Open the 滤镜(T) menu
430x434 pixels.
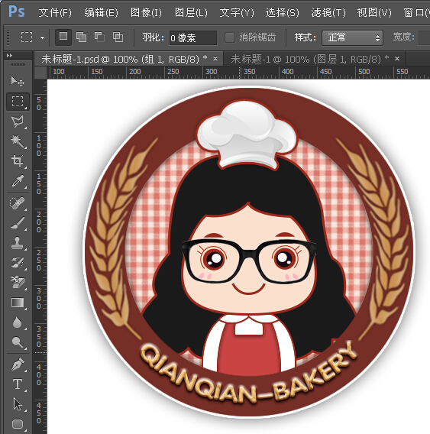[x=328, y=12]
